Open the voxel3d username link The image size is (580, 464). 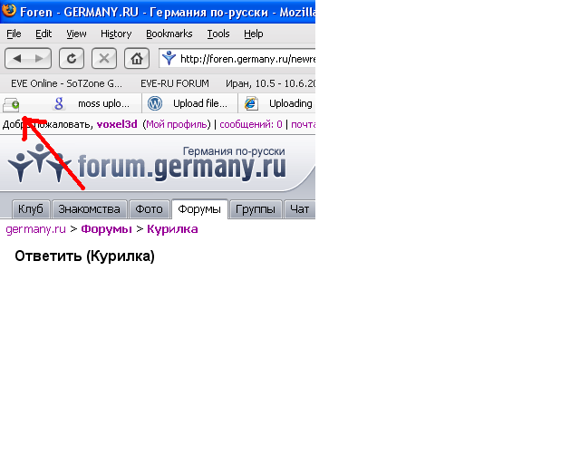pos(117,124)
